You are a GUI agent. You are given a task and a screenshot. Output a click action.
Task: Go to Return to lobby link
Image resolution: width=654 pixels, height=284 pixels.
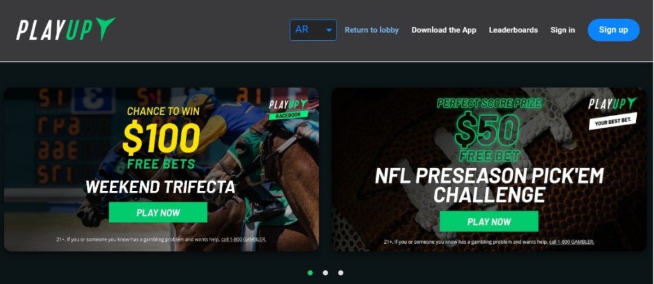pyautogui.click(x=372, y=30)
